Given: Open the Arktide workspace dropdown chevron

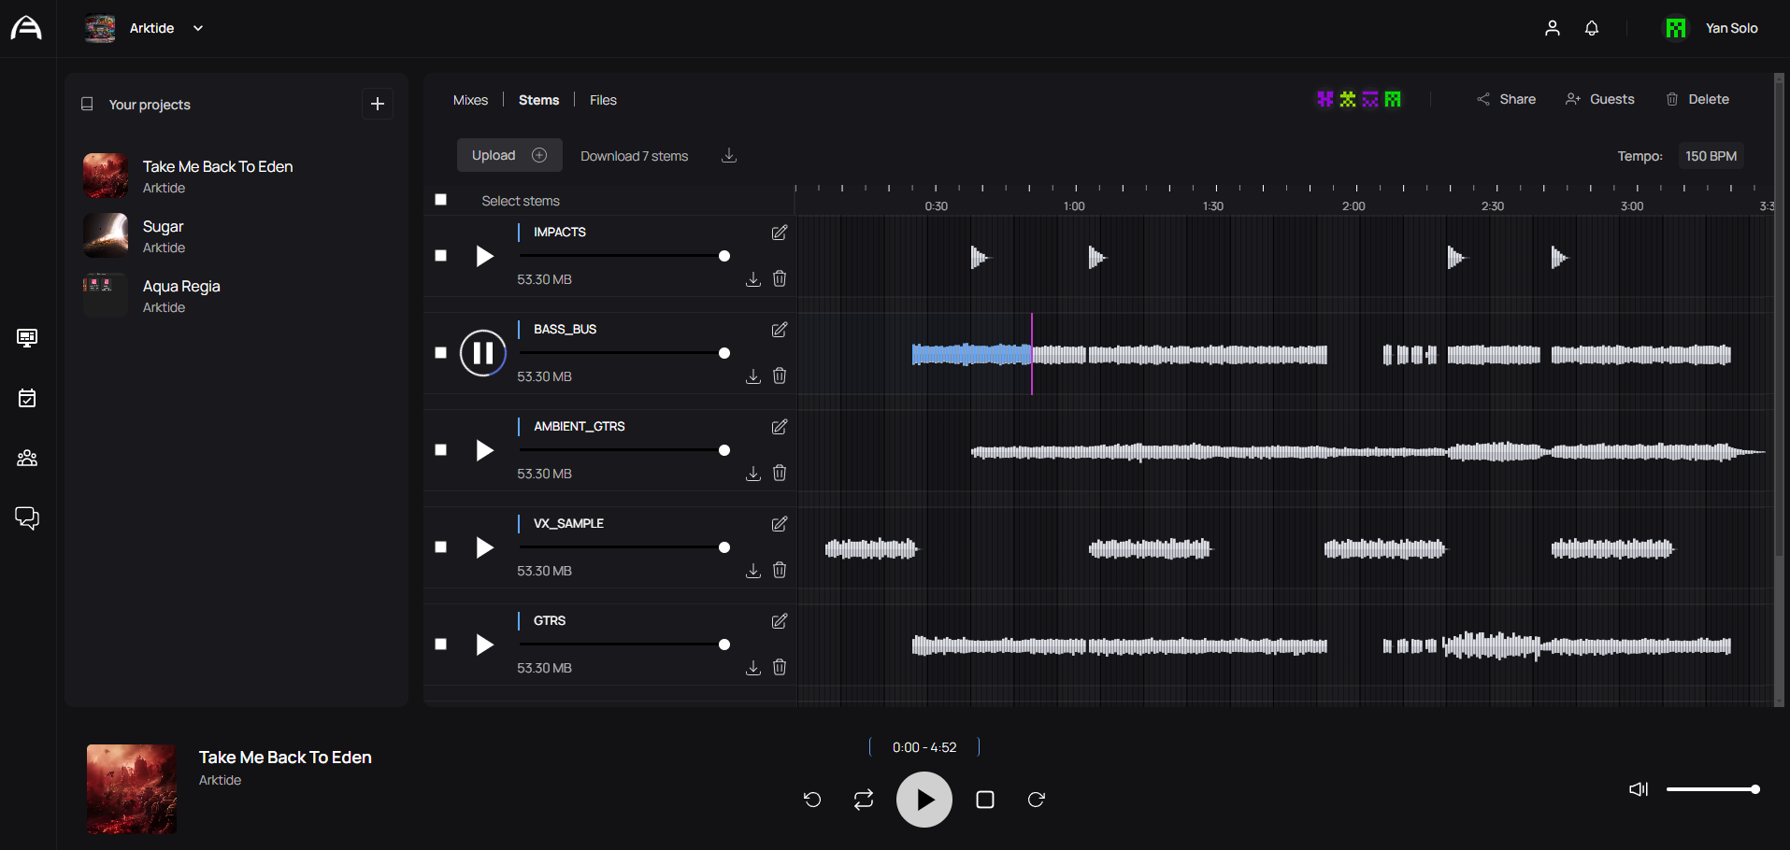Looking at the screenshot, I should tap(198, 28).
